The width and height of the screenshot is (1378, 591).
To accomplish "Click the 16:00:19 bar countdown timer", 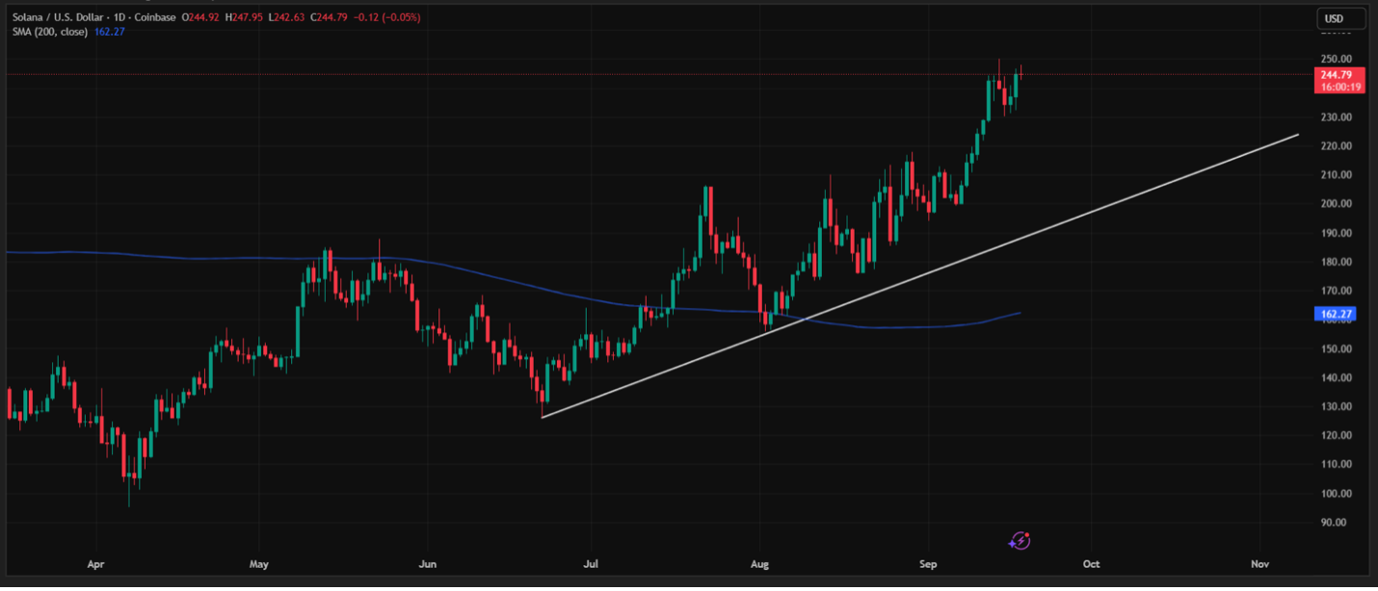I will tap(1340, 87).
